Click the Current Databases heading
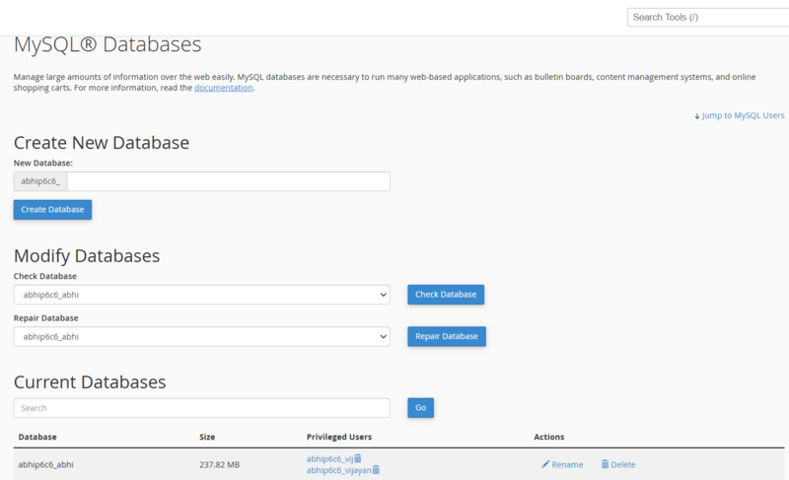 [90, 382]
